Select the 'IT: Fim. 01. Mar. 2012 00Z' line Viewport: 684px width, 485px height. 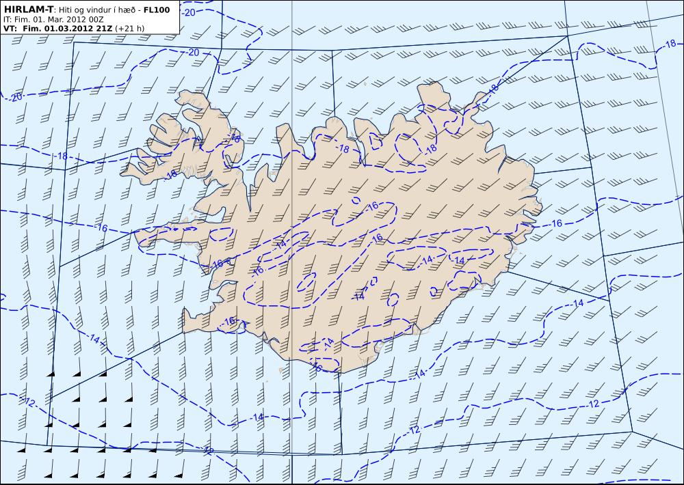pos(53,20)
